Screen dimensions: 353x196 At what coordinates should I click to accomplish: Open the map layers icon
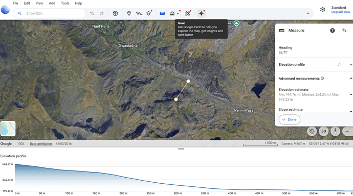pos(148,13)
